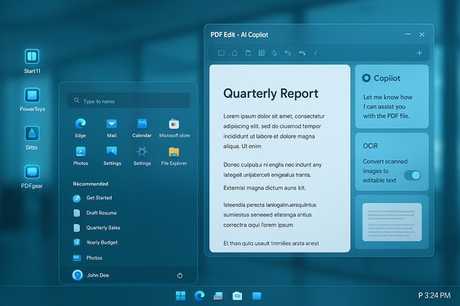Click the 3:24 PM taskbar clock
The width and height of the screenshot is (460, 306).
coord(434,295)
